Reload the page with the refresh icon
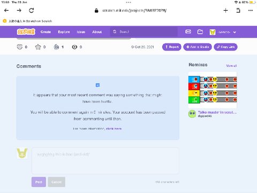 (32, 10)
